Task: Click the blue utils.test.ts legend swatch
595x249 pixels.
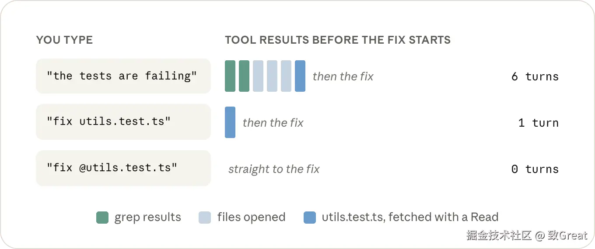Action: click(310, 217)
